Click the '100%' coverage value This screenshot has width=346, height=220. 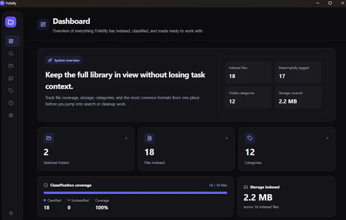(102, 207)
